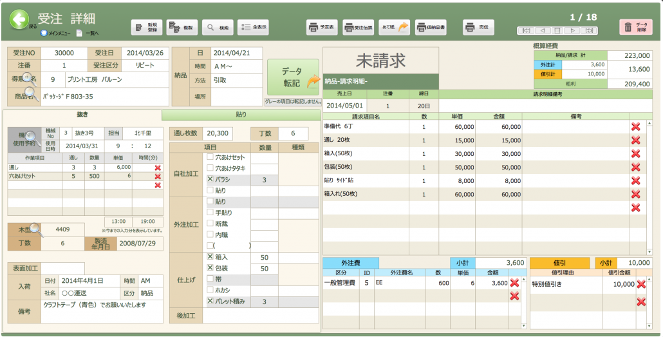Remove the 貼り ｻｲﾄﾞ貼 invoice line

point(635,181)
